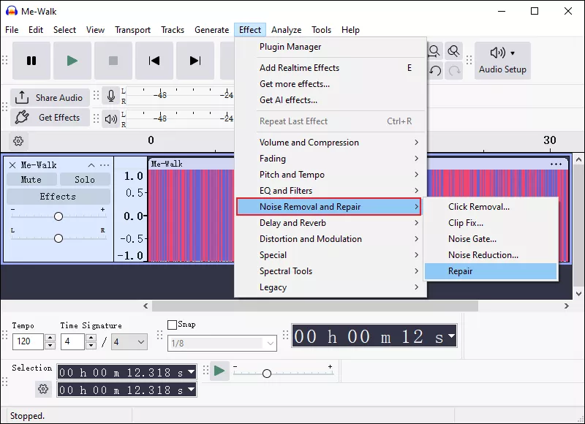Choose Noise Reduction… effect

coord(491,255)
